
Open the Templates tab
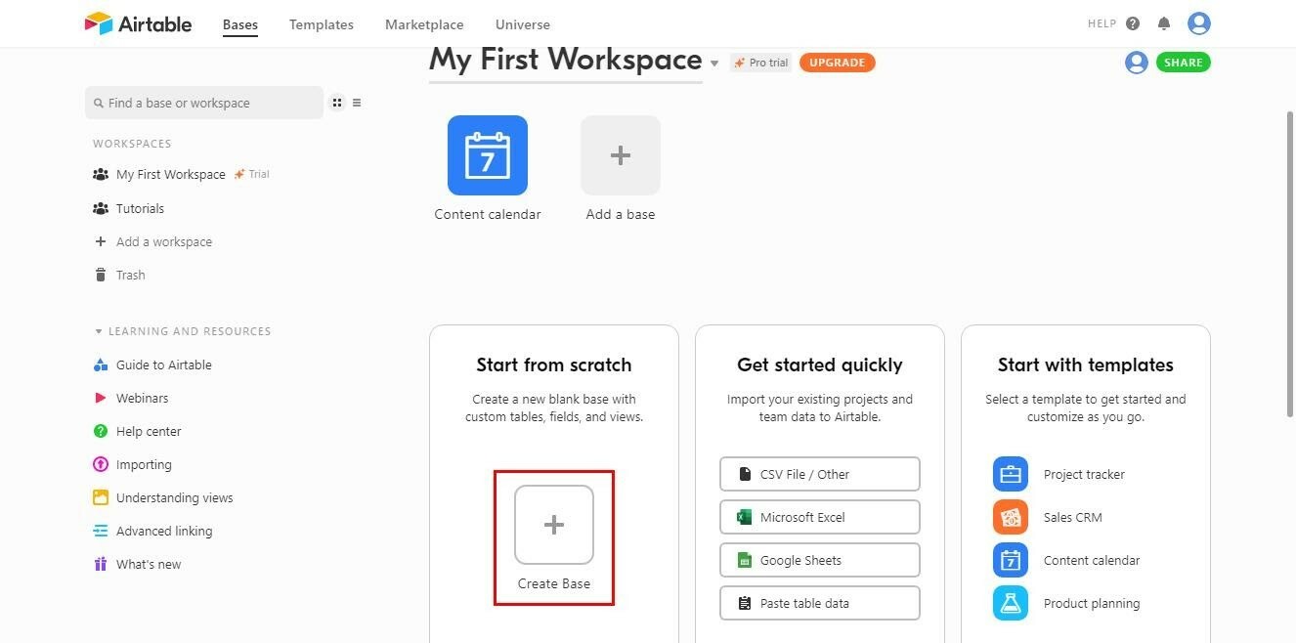click(x=322, y=24)
